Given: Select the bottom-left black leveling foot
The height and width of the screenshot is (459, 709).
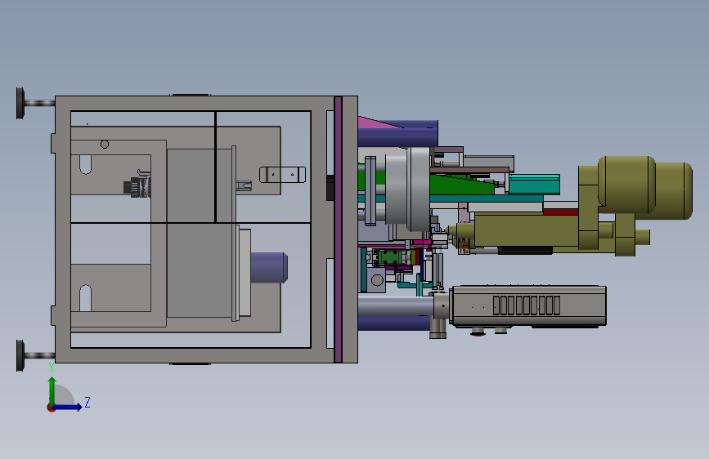Looking at the screenshot, I should (20, 355).
